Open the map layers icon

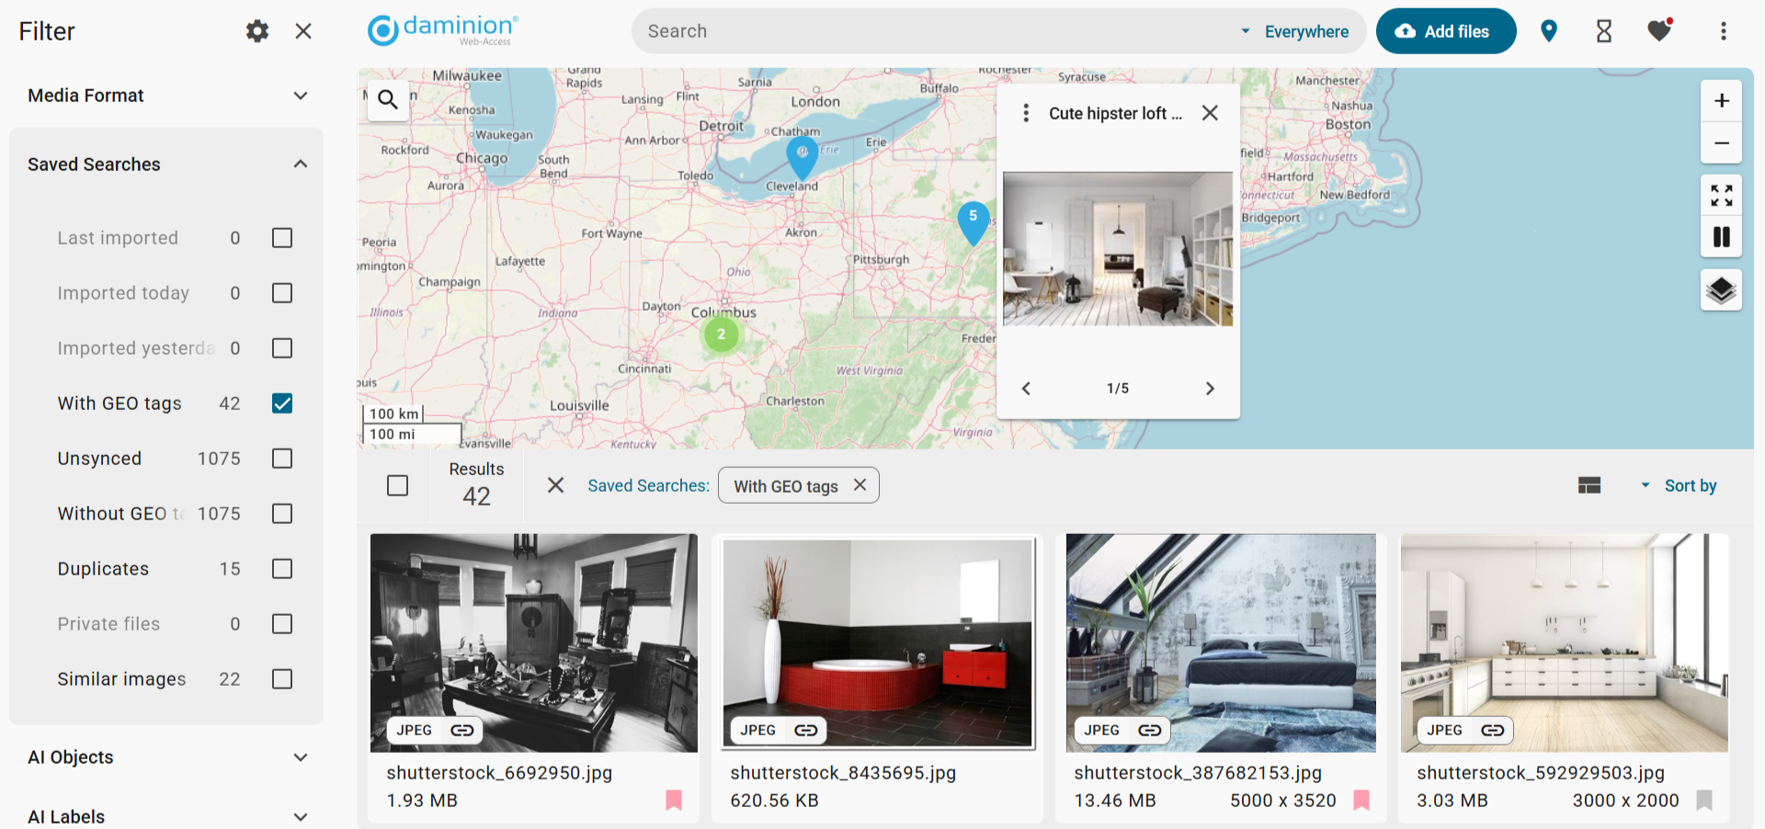coord(1721,290)
